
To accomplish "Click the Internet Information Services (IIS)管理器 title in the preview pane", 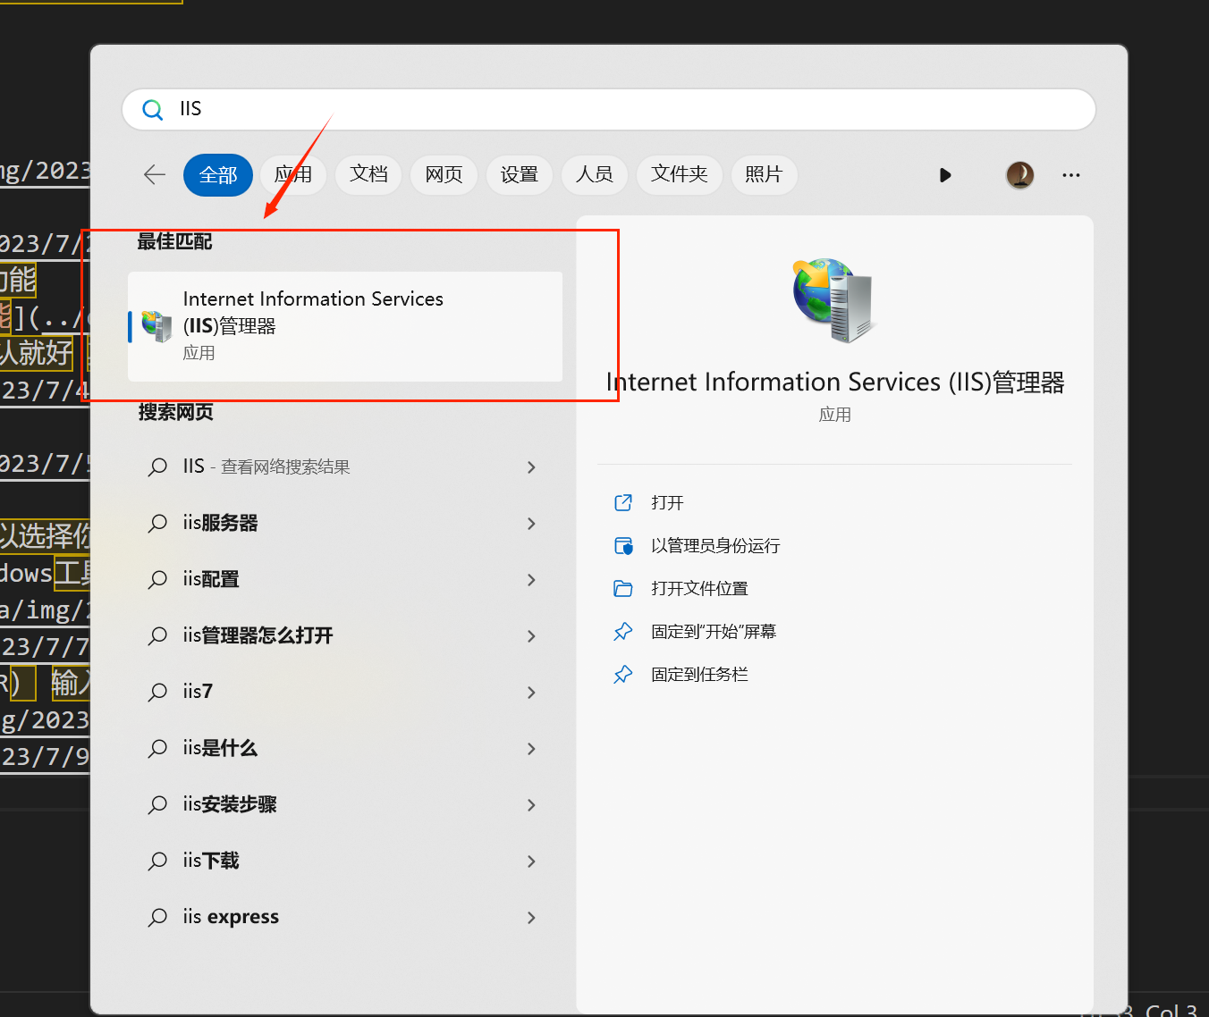I will (x=835, y=382).
